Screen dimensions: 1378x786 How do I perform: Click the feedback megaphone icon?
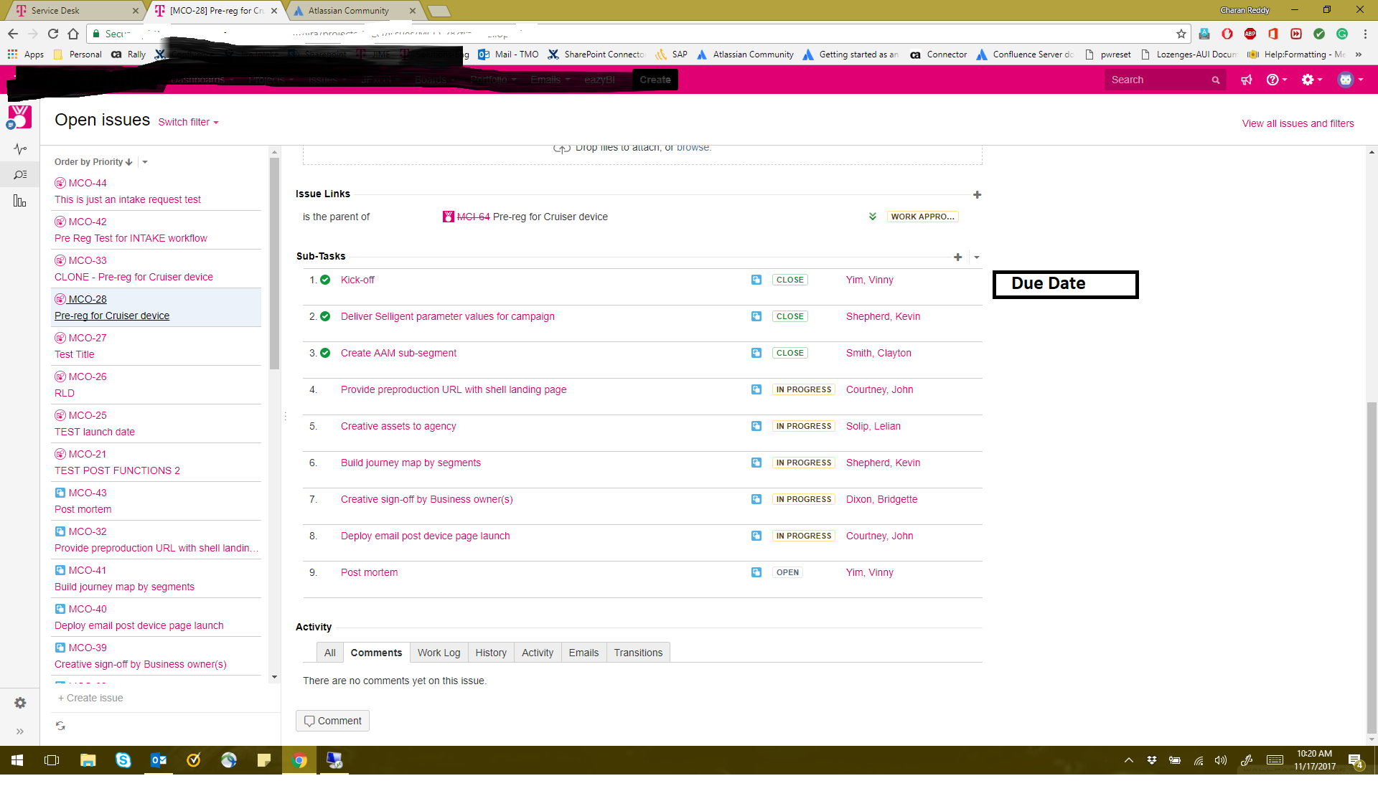click(1247, 80)
